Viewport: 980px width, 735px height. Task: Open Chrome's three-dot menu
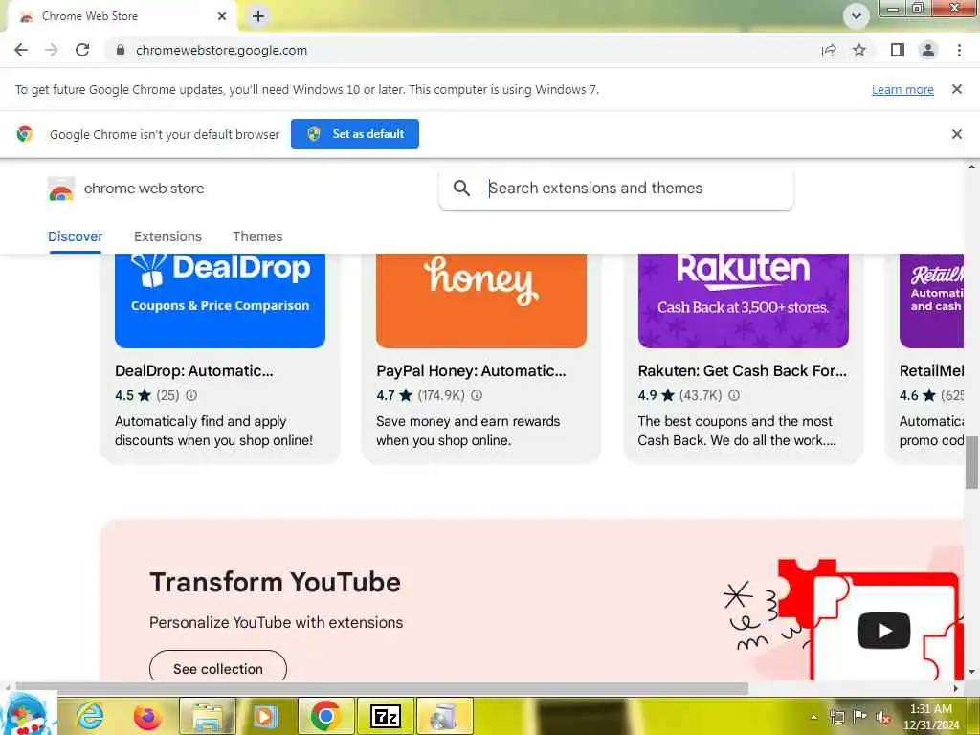(x=959, y=50)
